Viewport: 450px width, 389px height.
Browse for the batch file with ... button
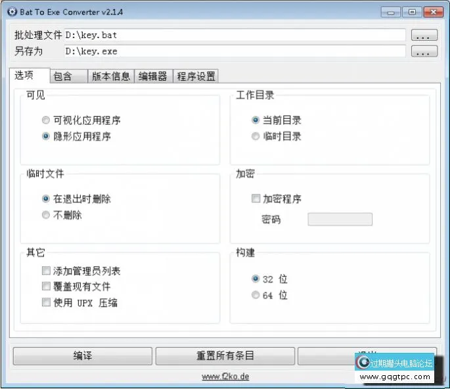(x=424, y=35)
